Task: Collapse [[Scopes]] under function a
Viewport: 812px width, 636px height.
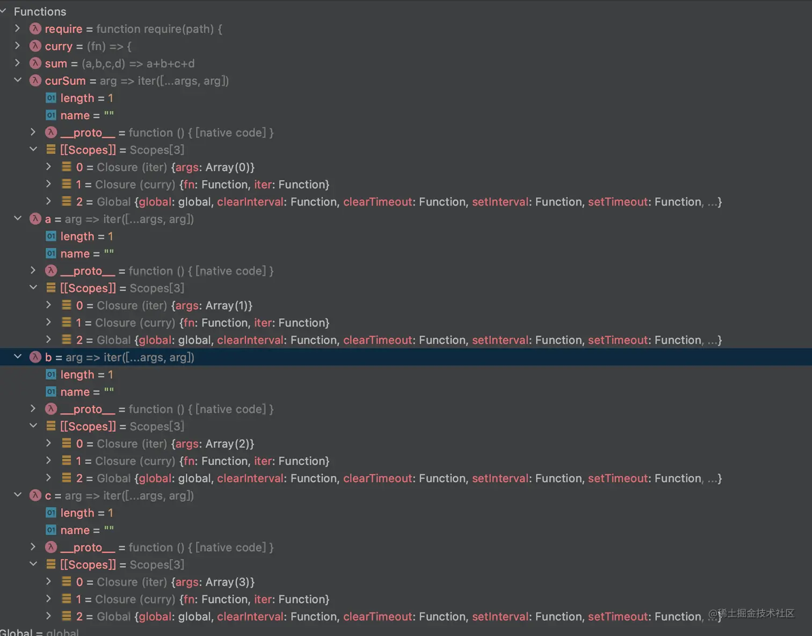Action: pyautogui.click(x=33, y=288)
